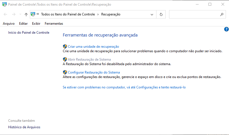
Task: Go to Início do Painel de Controle
Action: 29,33
